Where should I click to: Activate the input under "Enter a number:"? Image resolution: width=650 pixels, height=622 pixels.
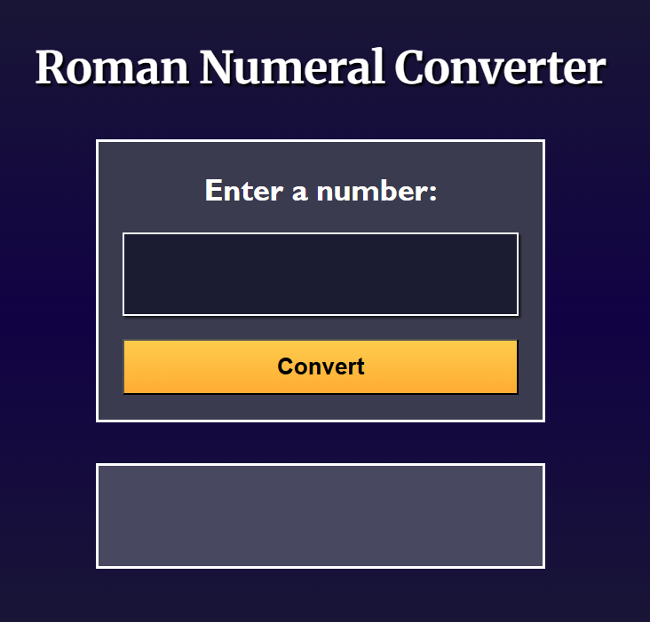click(x=320, y=274)
